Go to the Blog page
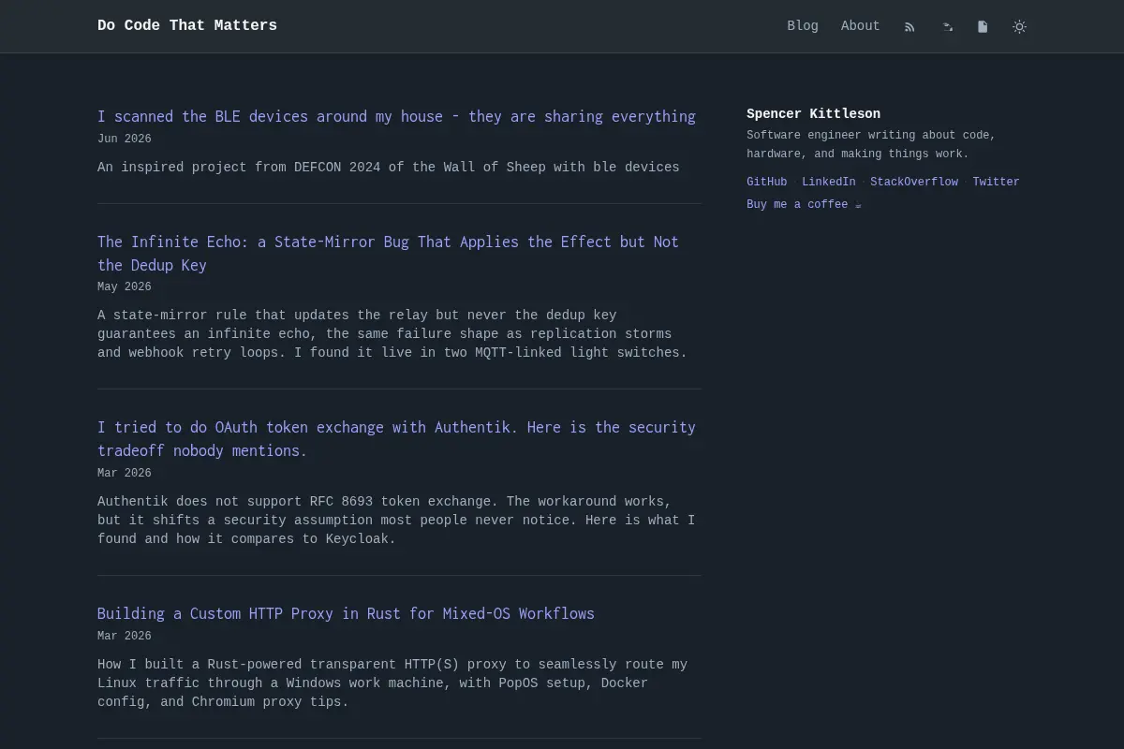Screen dimensions: 1124x749 tap(803, 26)
